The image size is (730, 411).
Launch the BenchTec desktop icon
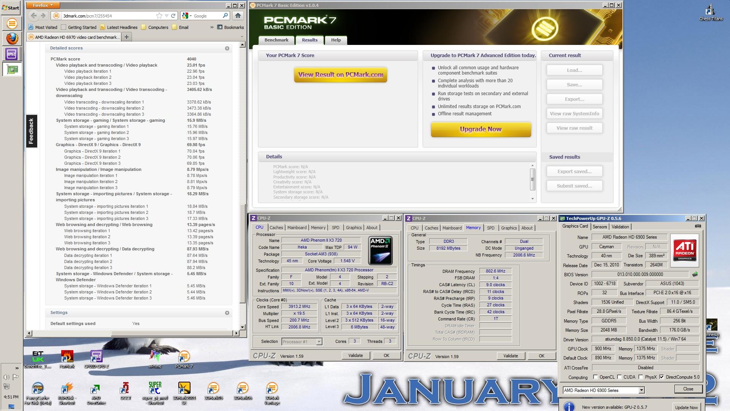tap(38, 359)
